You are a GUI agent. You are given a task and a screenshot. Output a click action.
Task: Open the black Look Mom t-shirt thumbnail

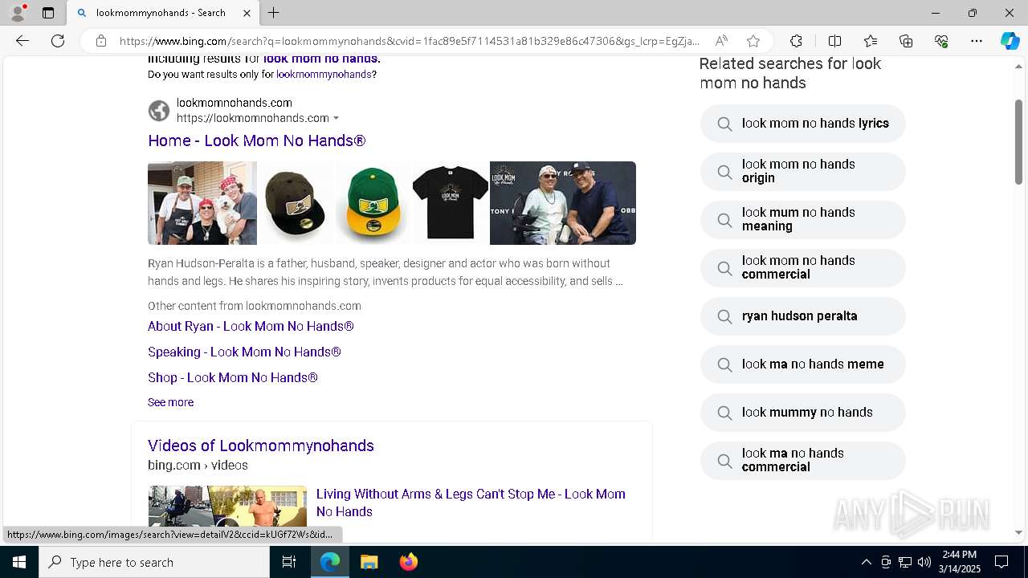[x=450, y=203]
